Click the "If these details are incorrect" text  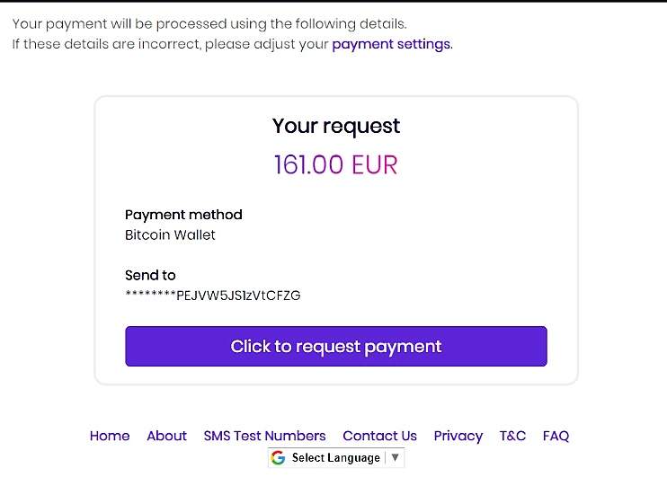click(x=170, y=44)
